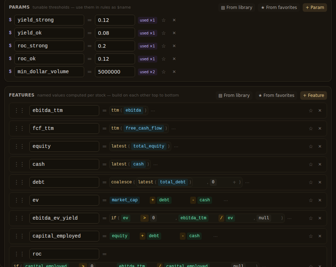Click the greater-than operator in ebitda_ev_yield
336x267 pixels.
[x=144, y=218]
